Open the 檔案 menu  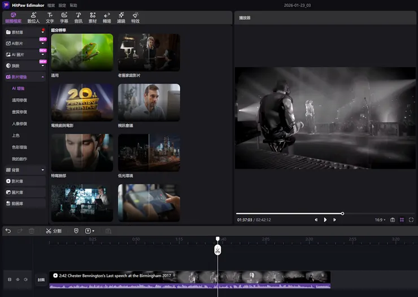tap(51, 5)
